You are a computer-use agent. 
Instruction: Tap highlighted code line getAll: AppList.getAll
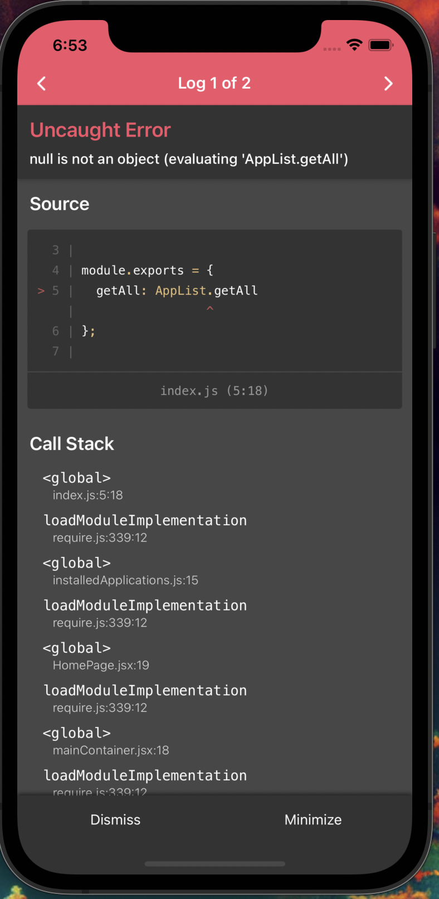(177, 290)
